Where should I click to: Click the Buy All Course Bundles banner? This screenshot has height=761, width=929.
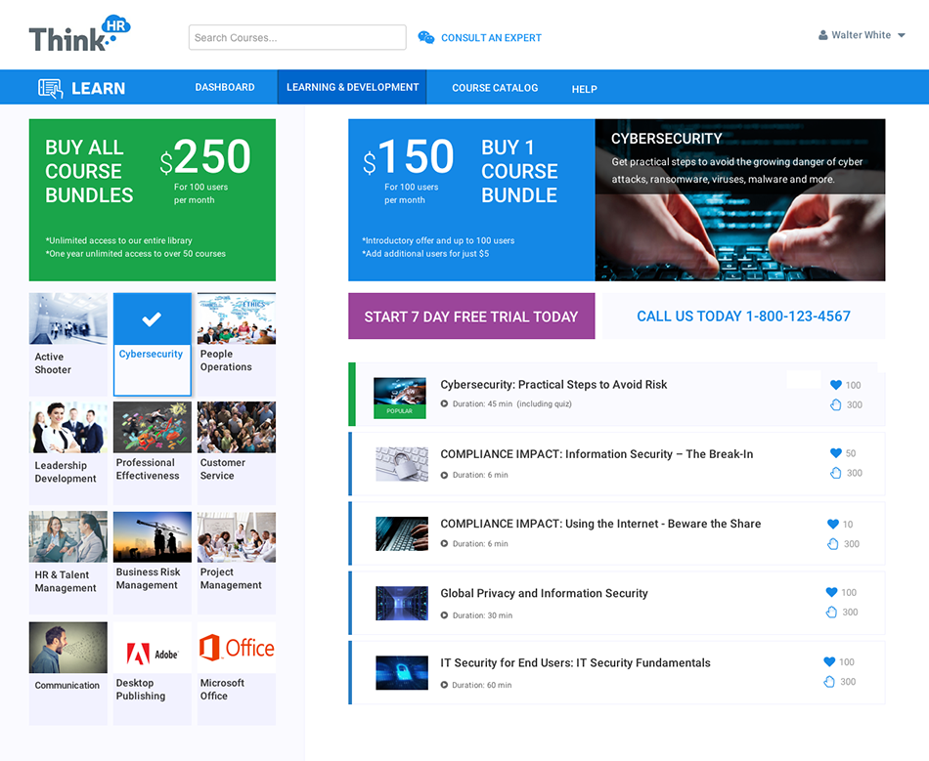click(x=153, y=199)
